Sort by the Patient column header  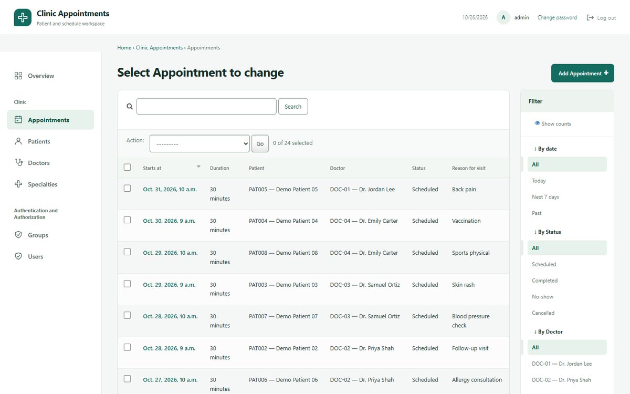pyautogui.click(x=257, y=168)
